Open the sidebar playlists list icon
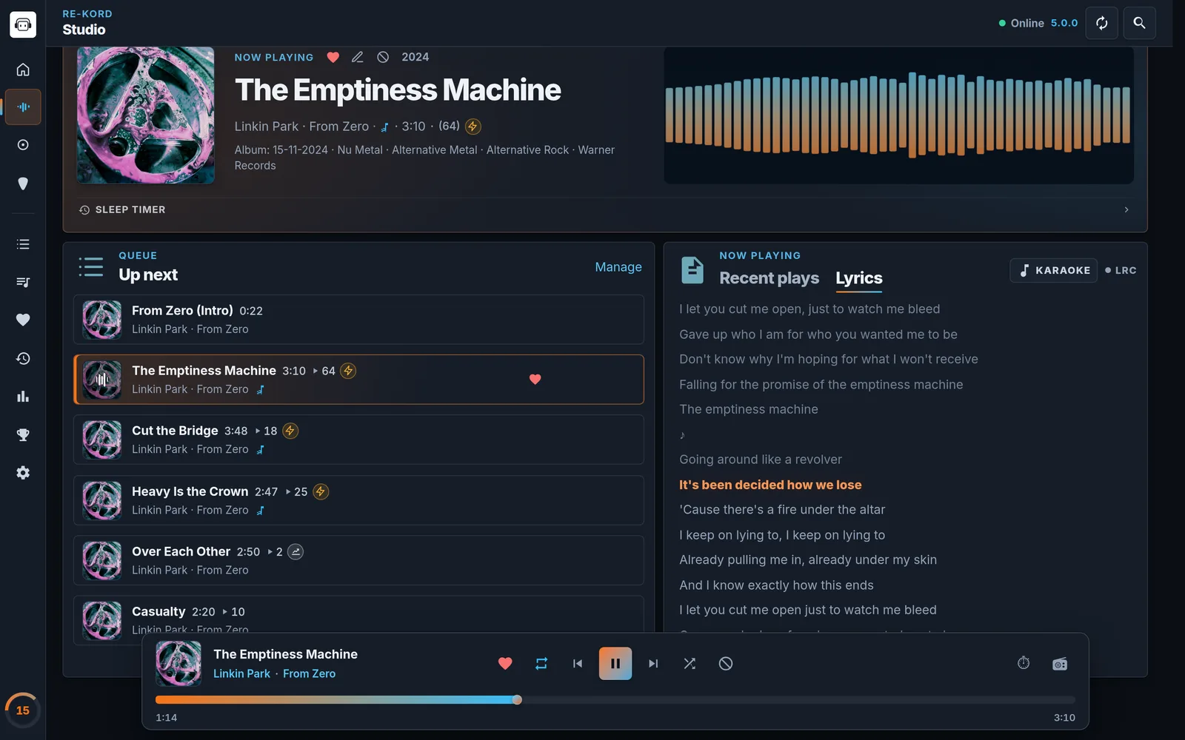Image resolution: width=1185 pixels, height=740 pixels. click(x=23, y=244)
